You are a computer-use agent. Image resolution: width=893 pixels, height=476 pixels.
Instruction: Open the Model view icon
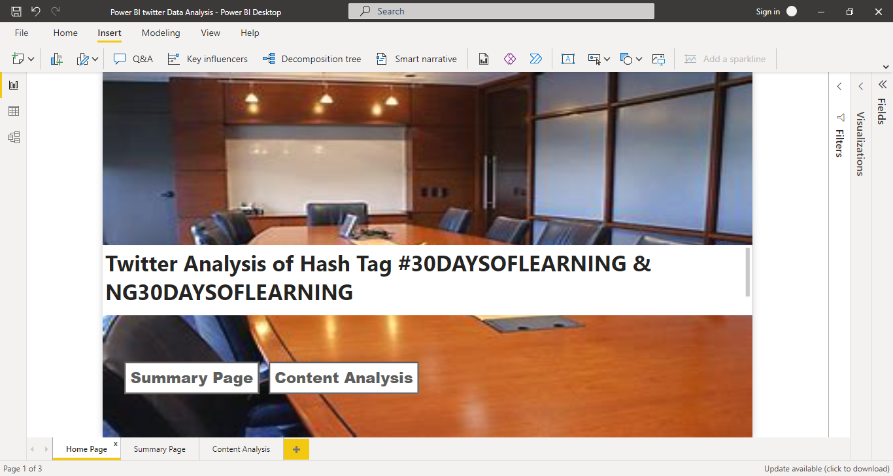point(14,137)
